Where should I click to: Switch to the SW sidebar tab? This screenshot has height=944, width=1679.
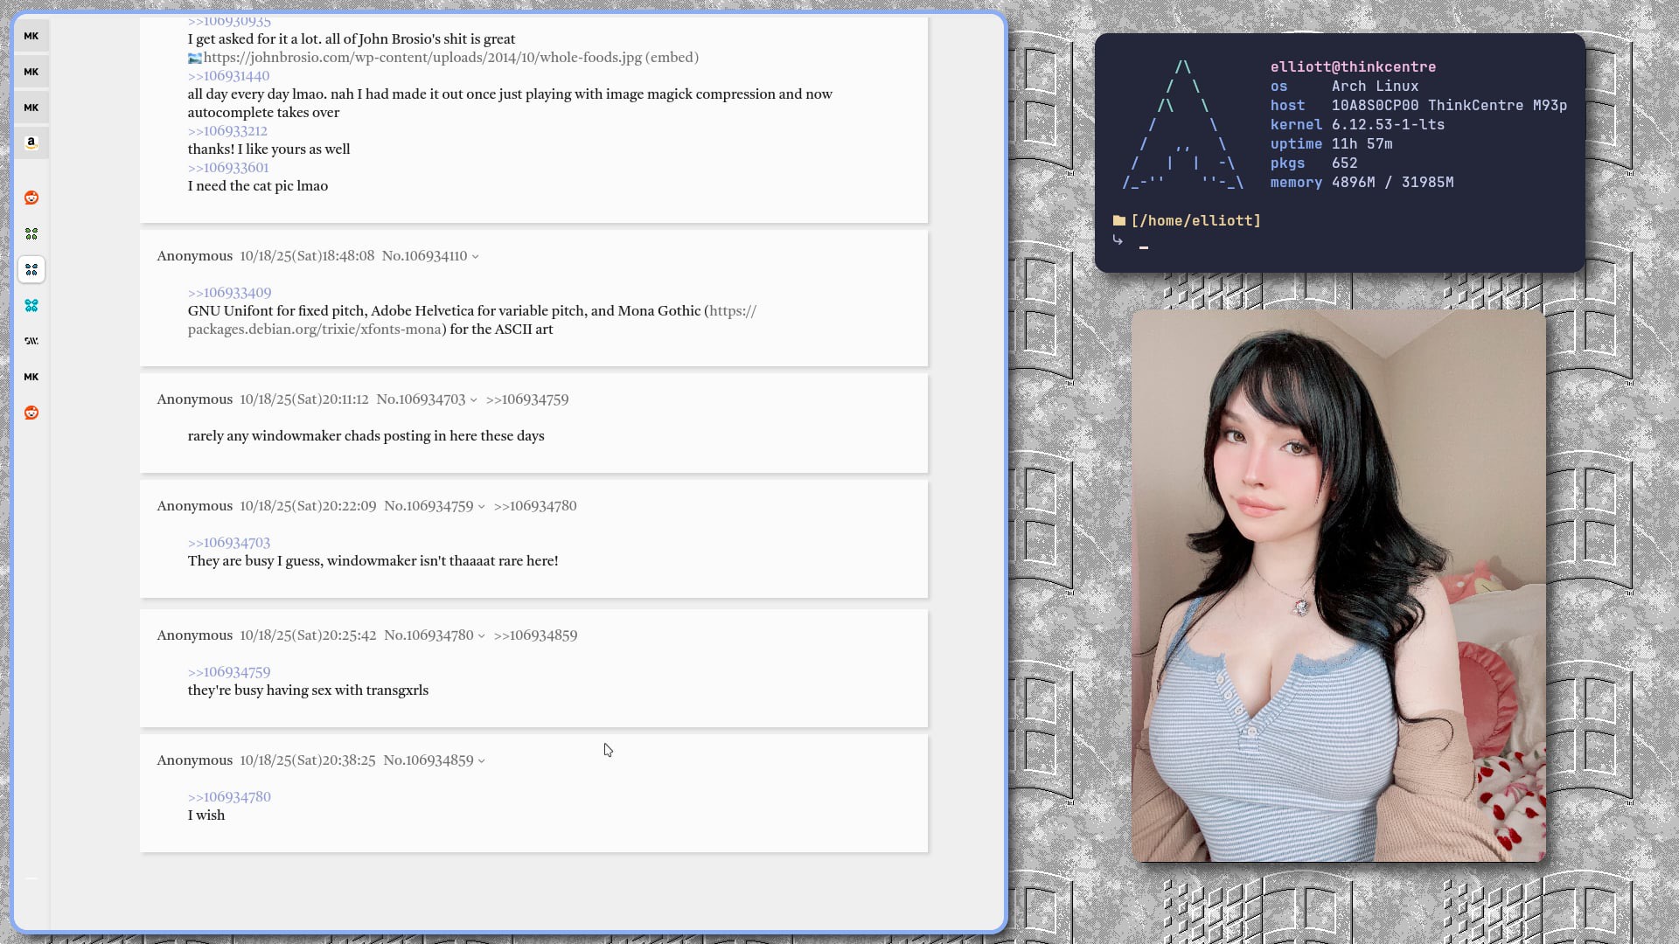31,341
